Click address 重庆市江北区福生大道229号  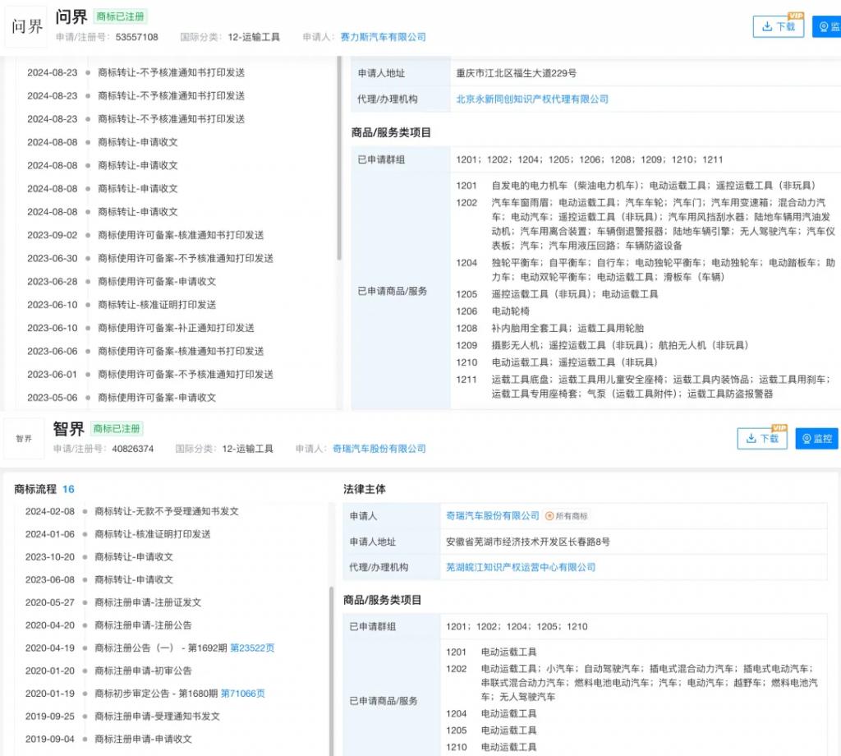pyautogui.click(x=517, y=73)
